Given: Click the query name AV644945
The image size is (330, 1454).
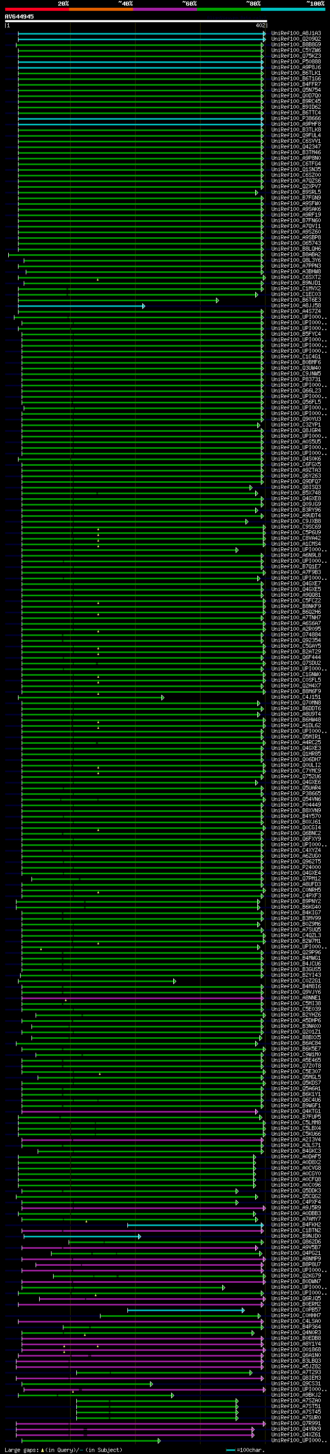Looking at the screenshot, I should tap(19, 17).
